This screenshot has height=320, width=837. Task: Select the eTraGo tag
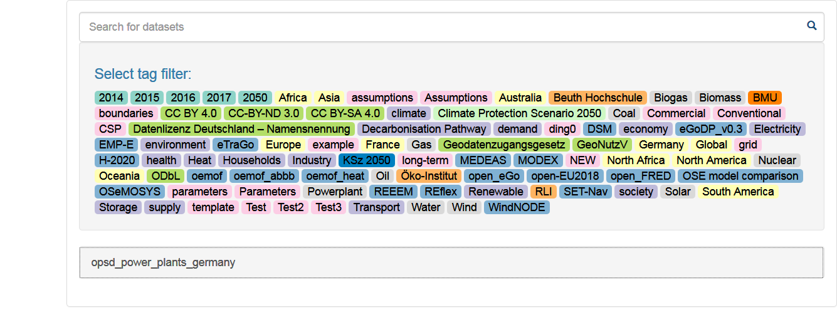tap(236, 145)
